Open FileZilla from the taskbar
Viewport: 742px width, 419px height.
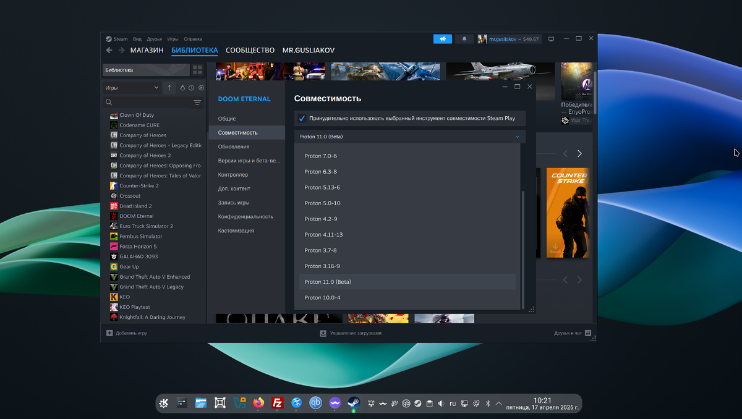(278, 403)
